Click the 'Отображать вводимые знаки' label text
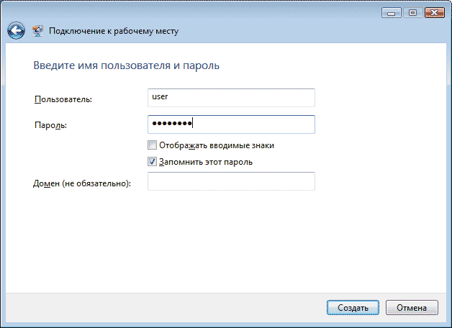 click(x=216, y=145)
